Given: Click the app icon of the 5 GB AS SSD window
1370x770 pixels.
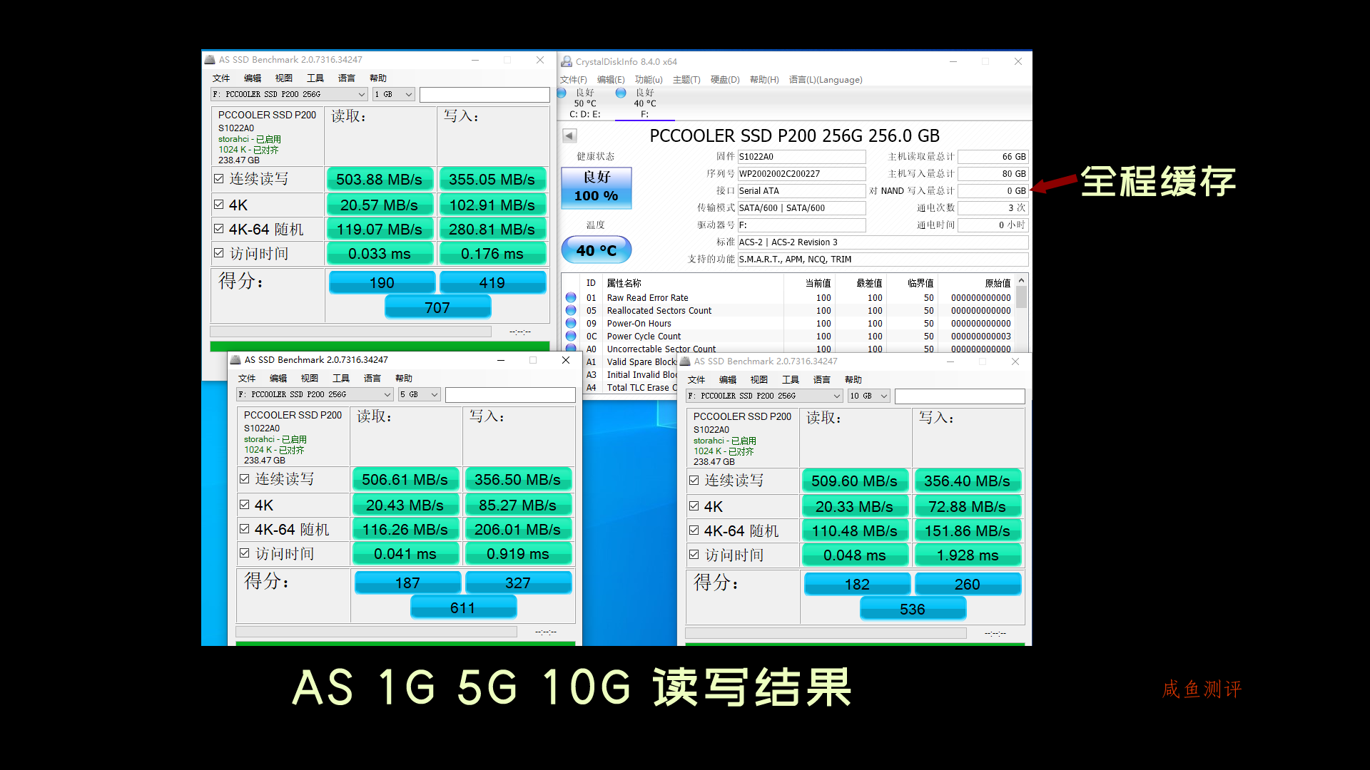Looking at the screenshot, I should coord(235,360).
